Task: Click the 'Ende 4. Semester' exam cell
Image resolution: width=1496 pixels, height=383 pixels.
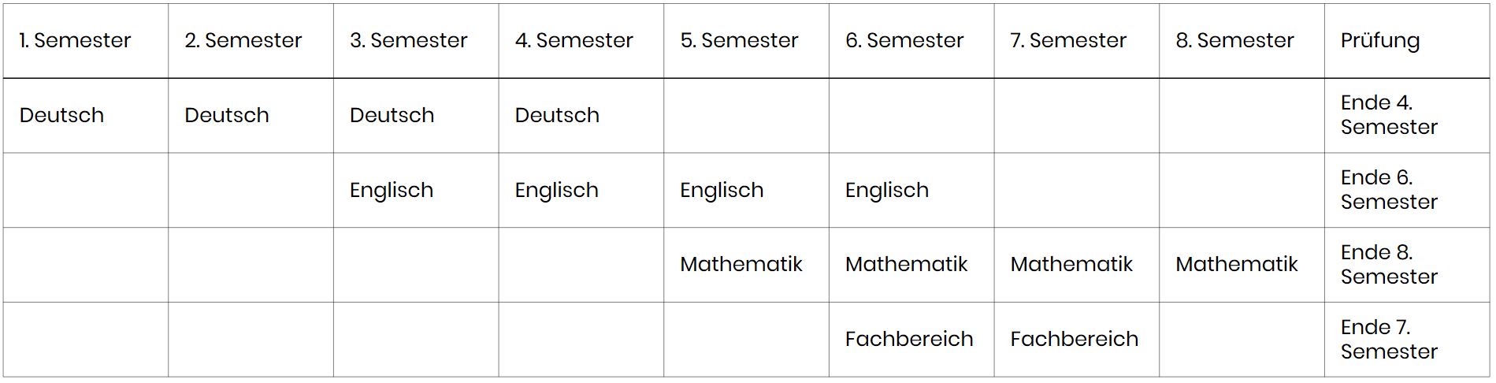Action: (1389, 115)
